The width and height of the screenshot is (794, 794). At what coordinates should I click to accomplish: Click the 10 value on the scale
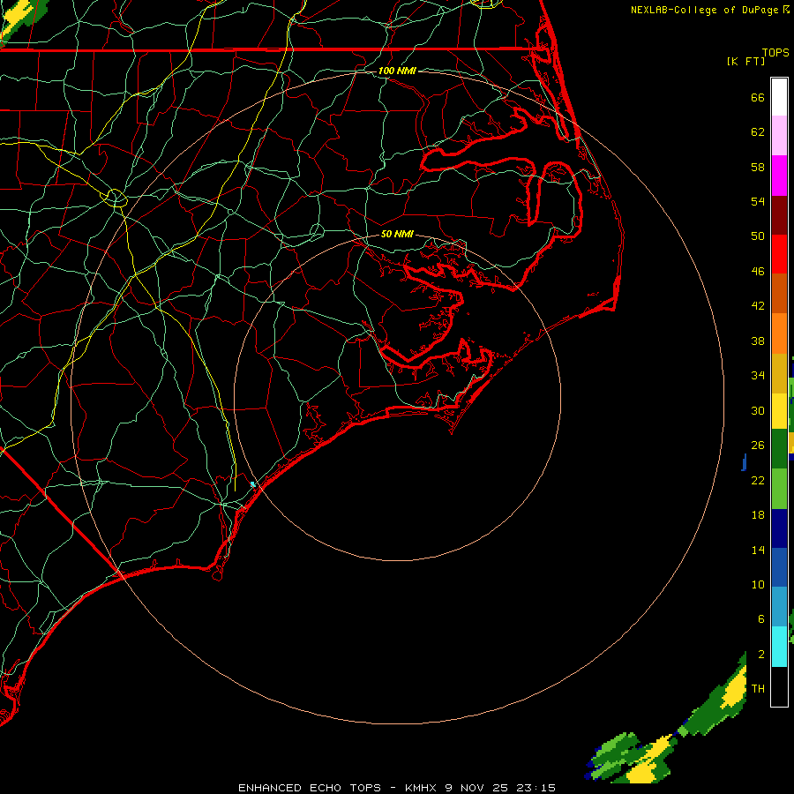pyautogui.click(x=758, y=585)
